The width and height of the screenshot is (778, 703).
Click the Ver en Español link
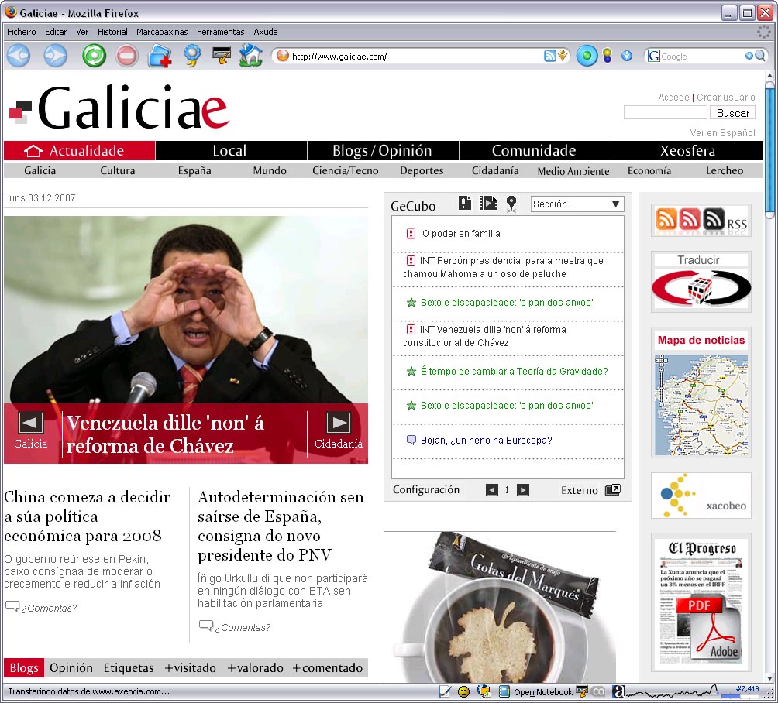(x=722, y=133)
